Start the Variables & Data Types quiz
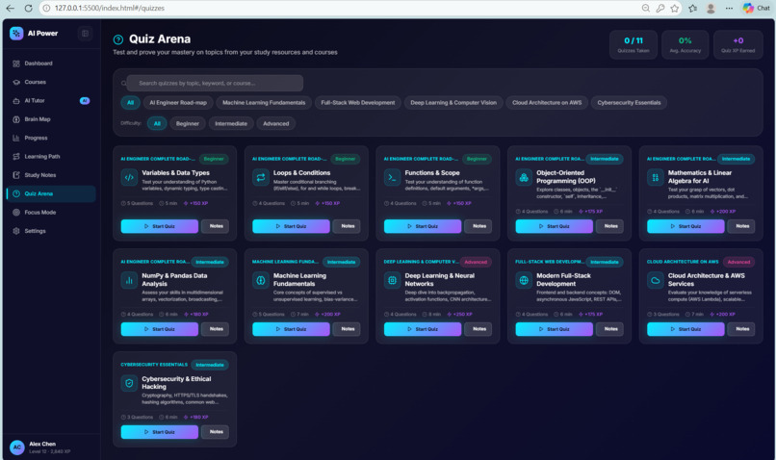 pyautogui.click(x=160, y=226)
